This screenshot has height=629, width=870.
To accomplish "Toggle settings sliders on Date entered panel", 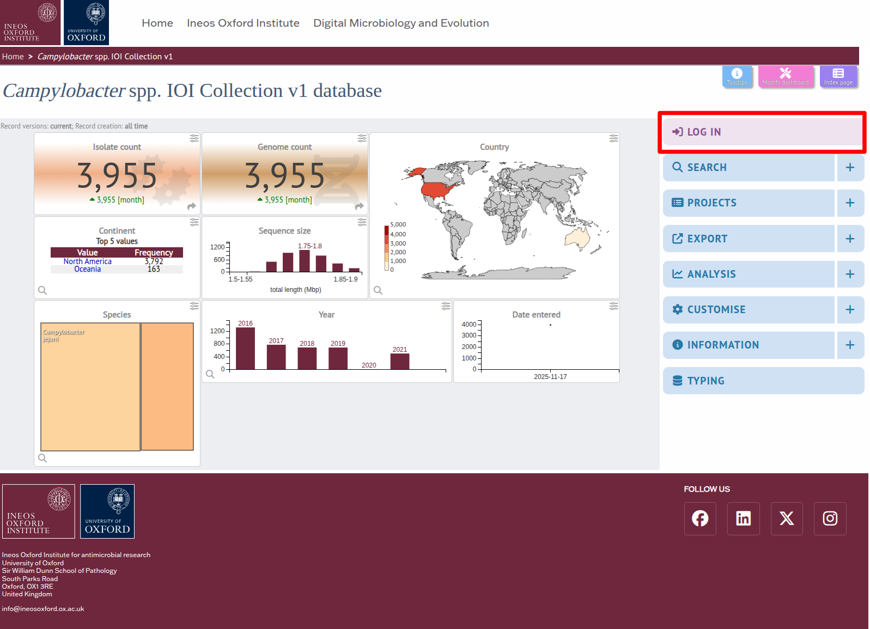I will point(613,307).
